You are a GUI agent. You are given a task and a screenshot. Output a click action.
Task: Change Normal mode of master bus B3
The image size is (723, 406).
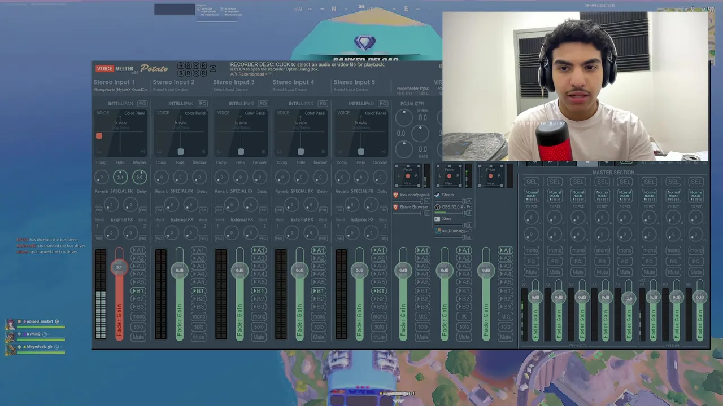coord(696,195)
